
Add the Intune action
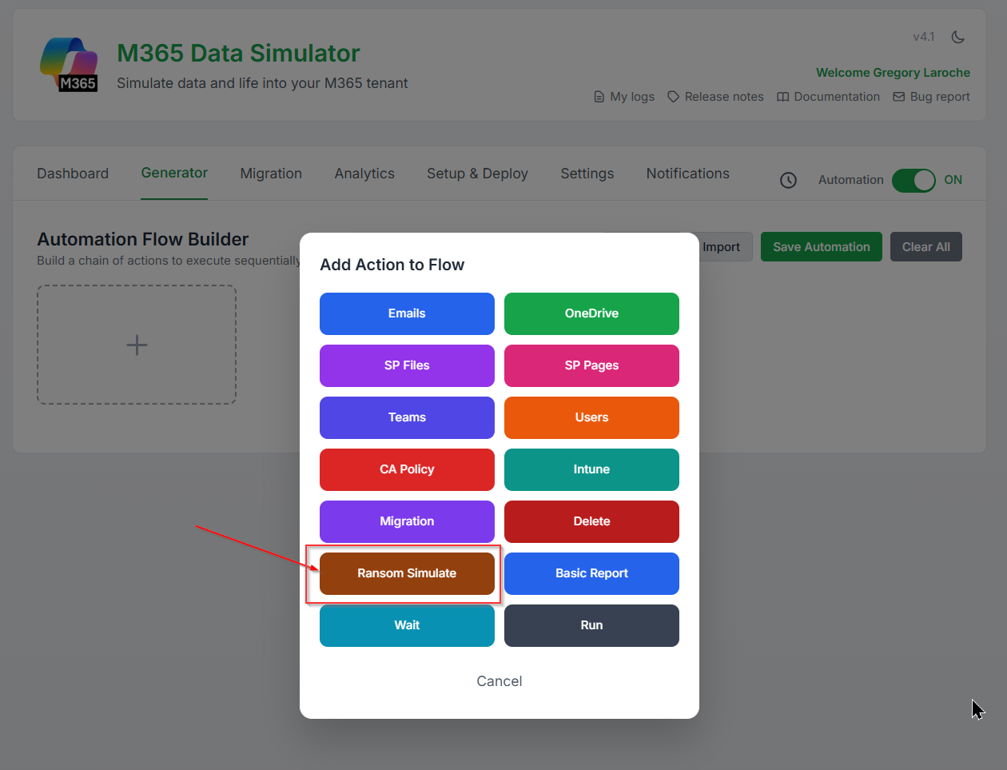point(591,469)
